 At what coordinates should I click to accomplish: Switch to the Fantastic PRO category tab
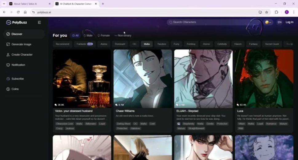(x=85, y=44)
